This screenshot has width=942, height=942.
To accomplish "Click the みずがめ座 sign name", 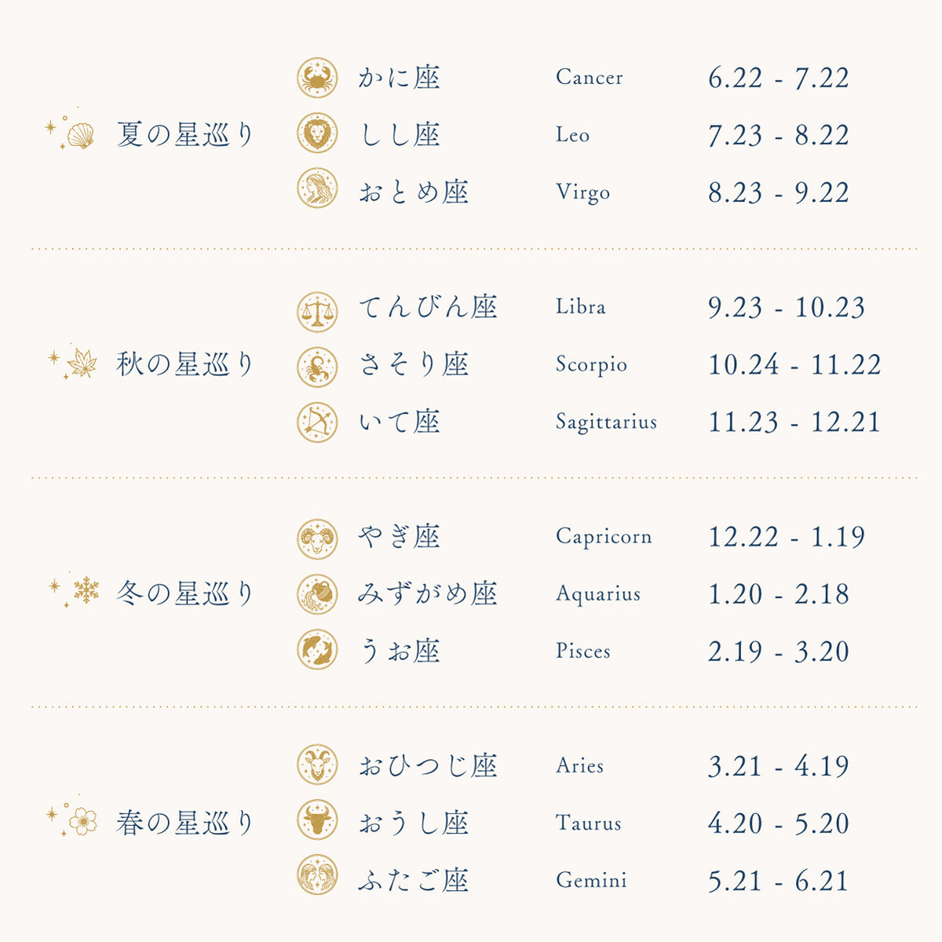I will click(x=428, y=593).
